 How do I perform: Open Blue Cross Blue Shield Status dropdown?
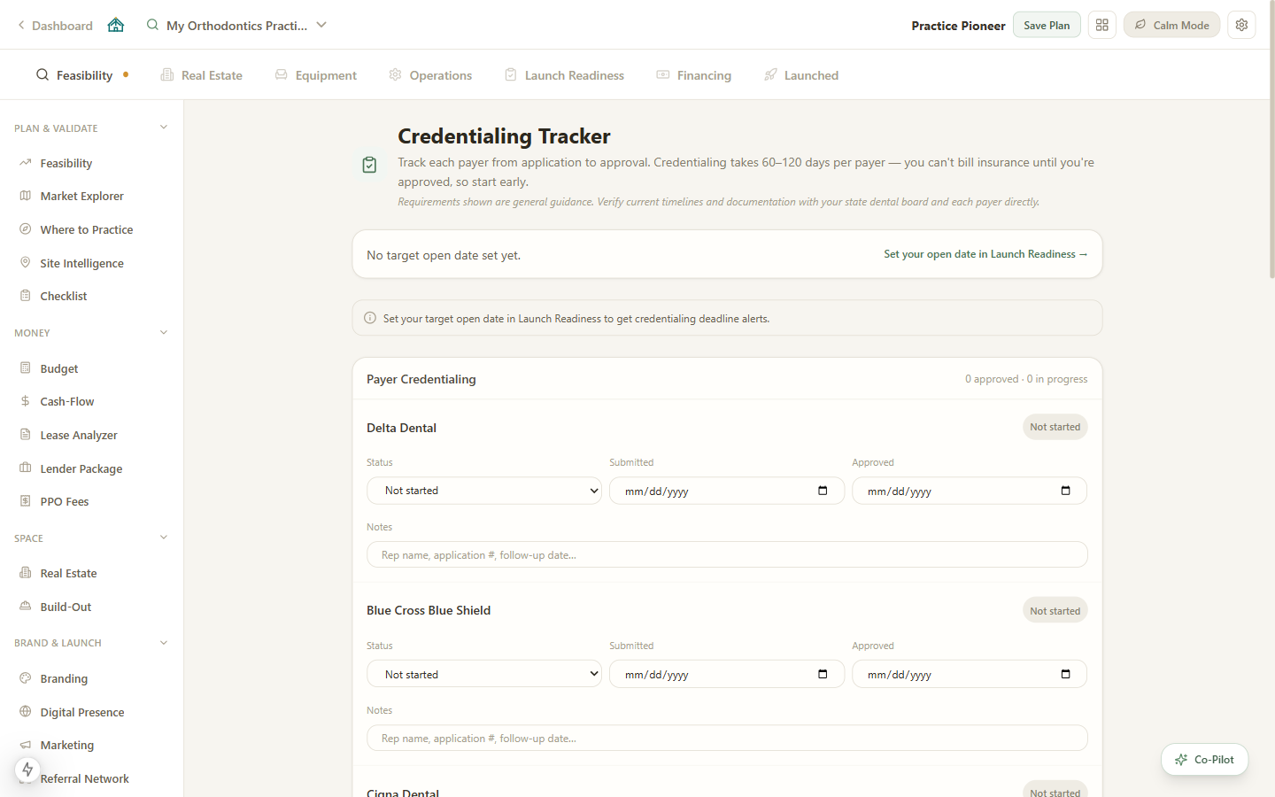pyautogui.click(x=484, y=674)
